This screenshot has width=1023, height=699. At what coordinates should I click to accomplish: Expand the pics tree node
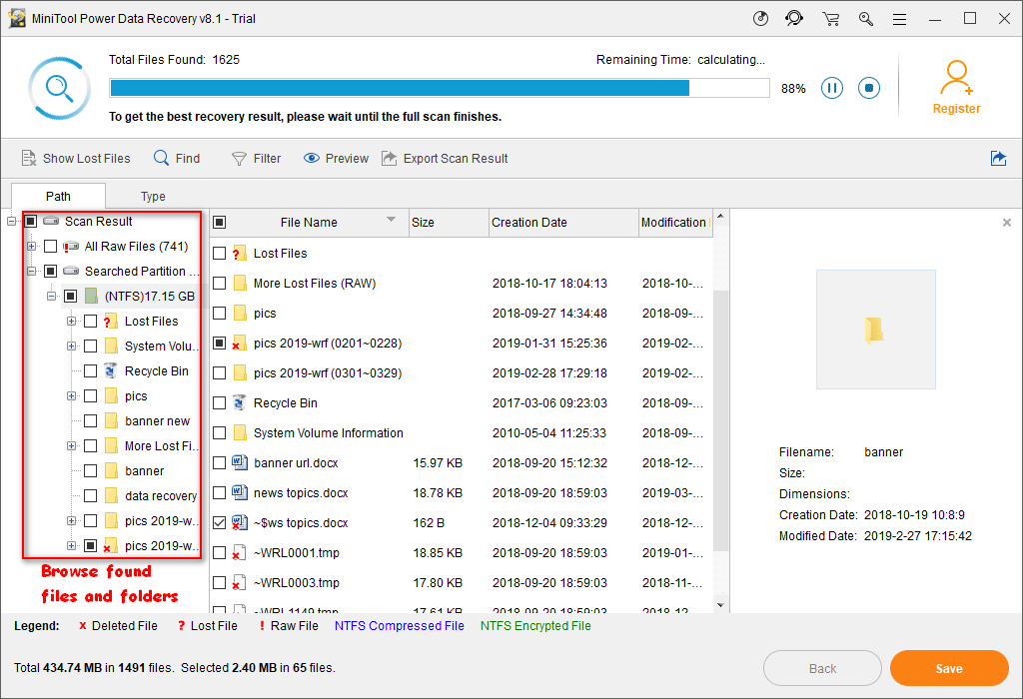coord(71,396)
